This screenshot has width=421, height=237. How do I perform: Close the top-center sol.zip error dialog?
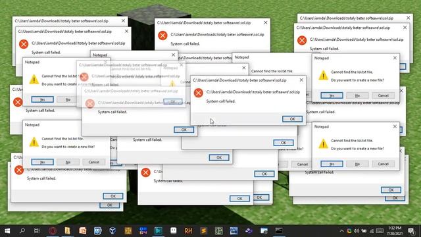tap(266, 23)
